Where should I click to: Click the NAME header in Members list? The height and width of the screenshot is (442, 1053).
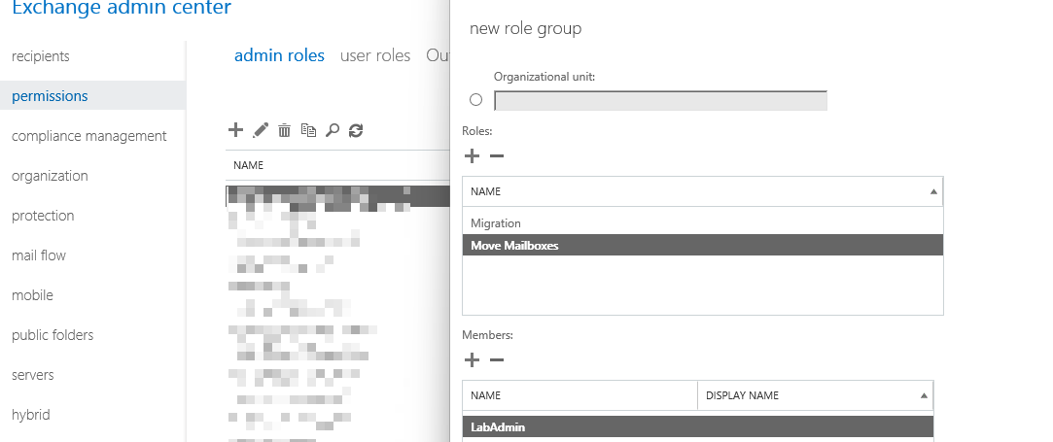485,395
